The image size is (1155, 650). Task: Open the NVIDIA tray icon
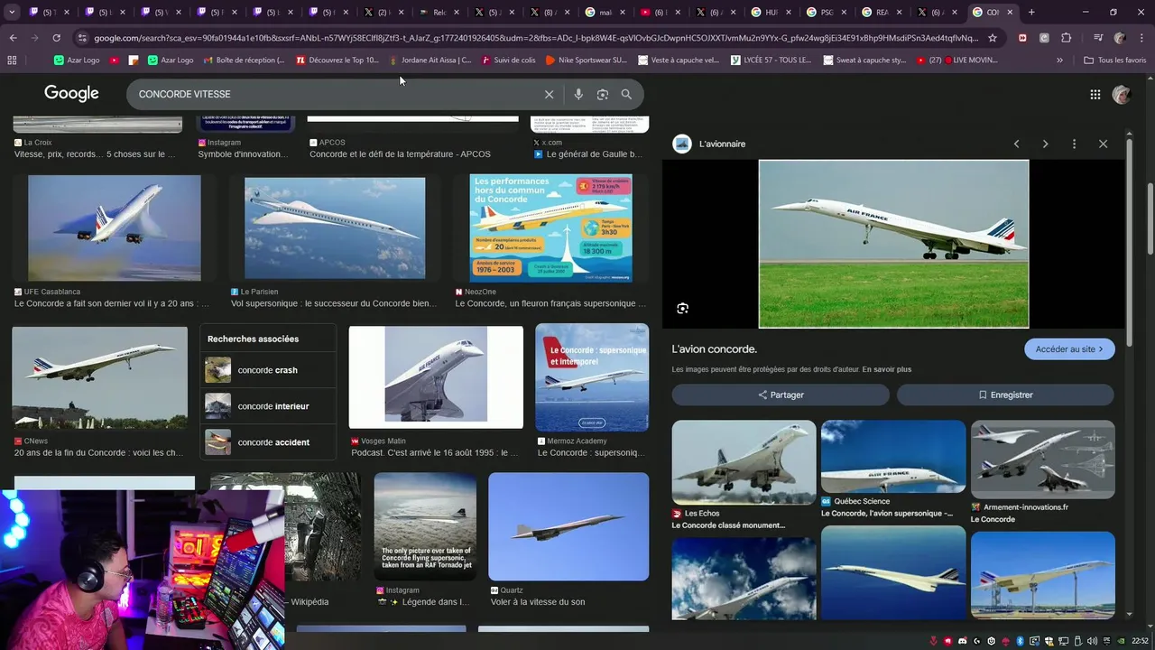(x=1122, y=640)
